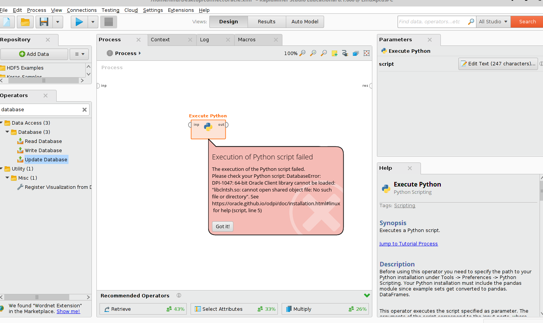
Task: Click the Execute Python operator's out port
Action: [x=227, y=125]
